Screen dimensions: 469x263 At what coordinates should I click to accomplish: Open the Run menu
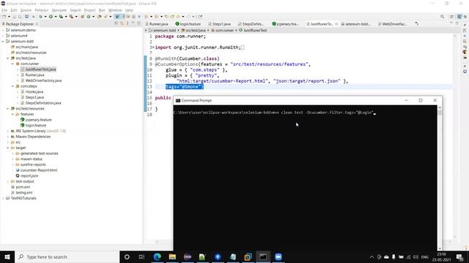tap(102, 10)
